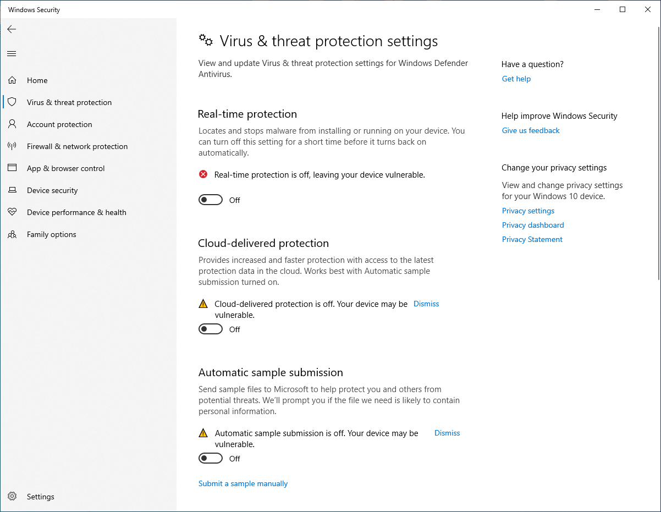Click the Home house icon
Image resolution: width=661 pixels, height=512 pixels.
12,80
